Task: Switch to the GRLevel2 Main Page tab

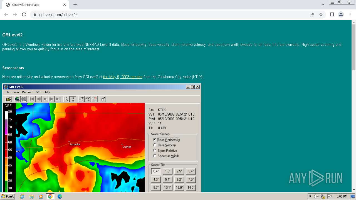Action: pos(36,5)
